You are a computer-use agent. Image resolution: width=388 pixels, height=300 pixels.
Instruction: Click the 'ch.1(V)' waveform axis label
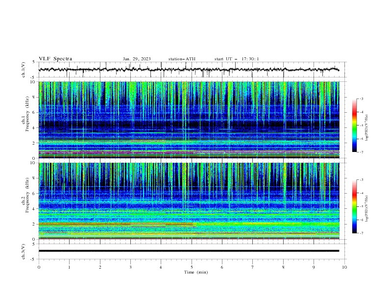click(x=24, y=70)
